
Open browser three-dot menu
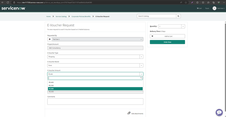point(224,2)
